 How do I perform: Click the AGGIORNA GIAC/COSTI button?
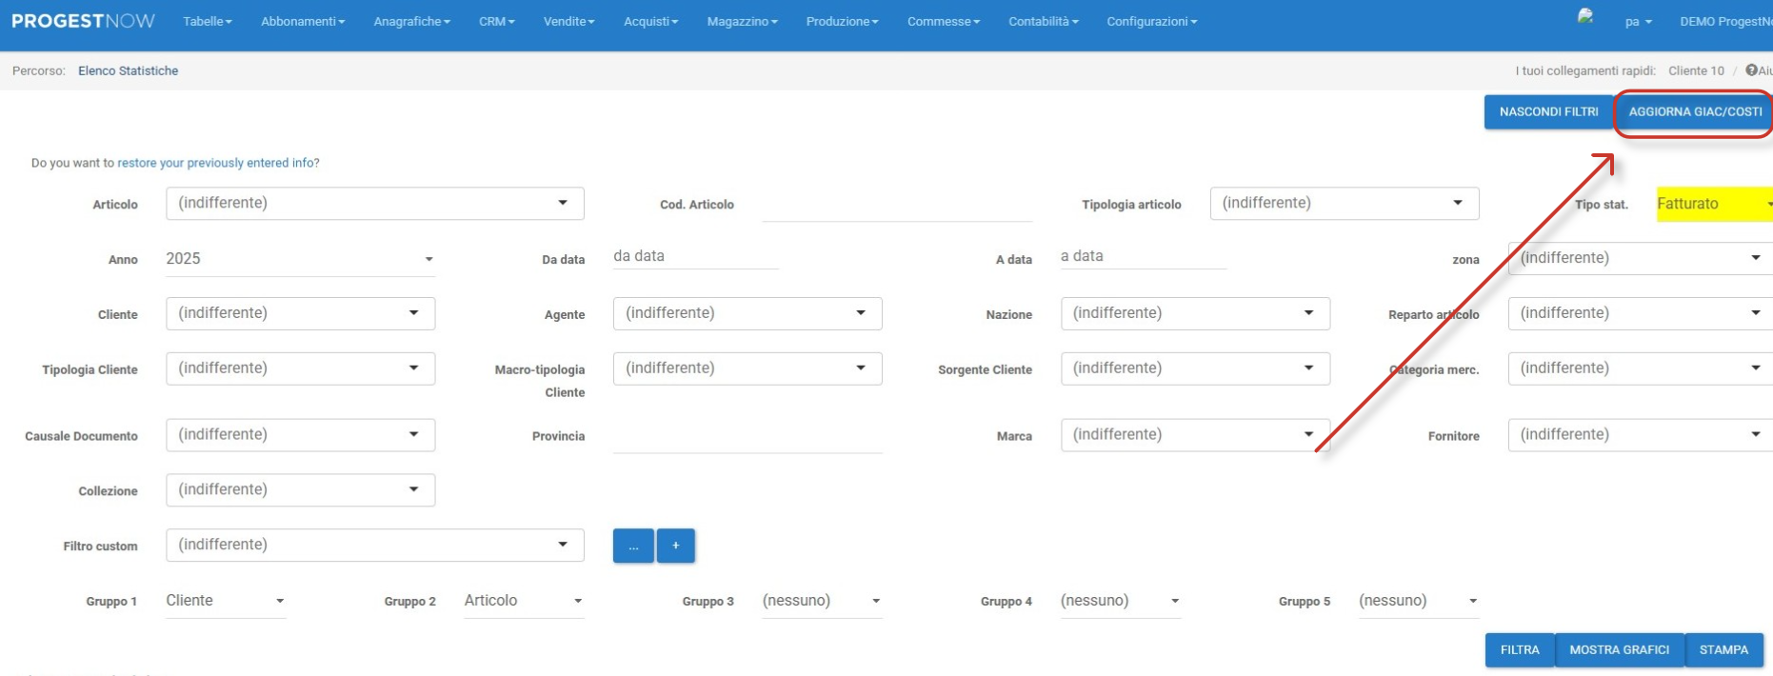(1694, 112)
